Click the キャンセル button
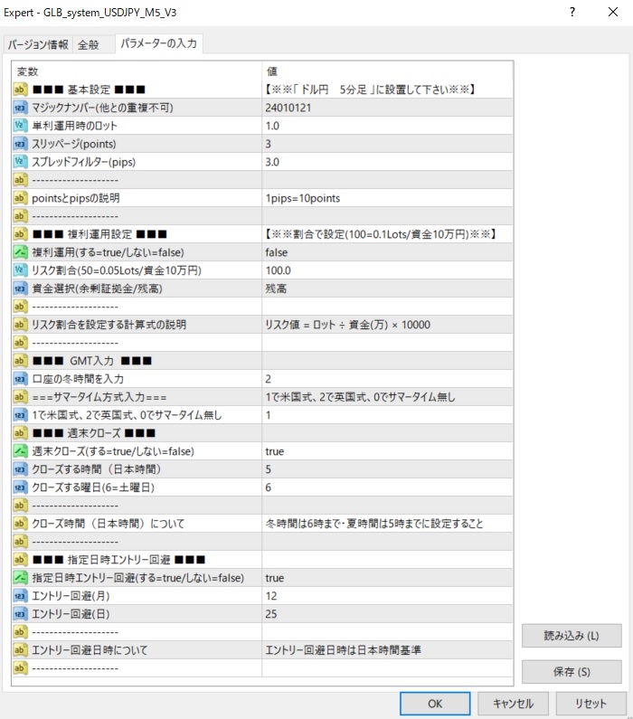Screen dimensions: 633x719 click(x=513, y=704)
